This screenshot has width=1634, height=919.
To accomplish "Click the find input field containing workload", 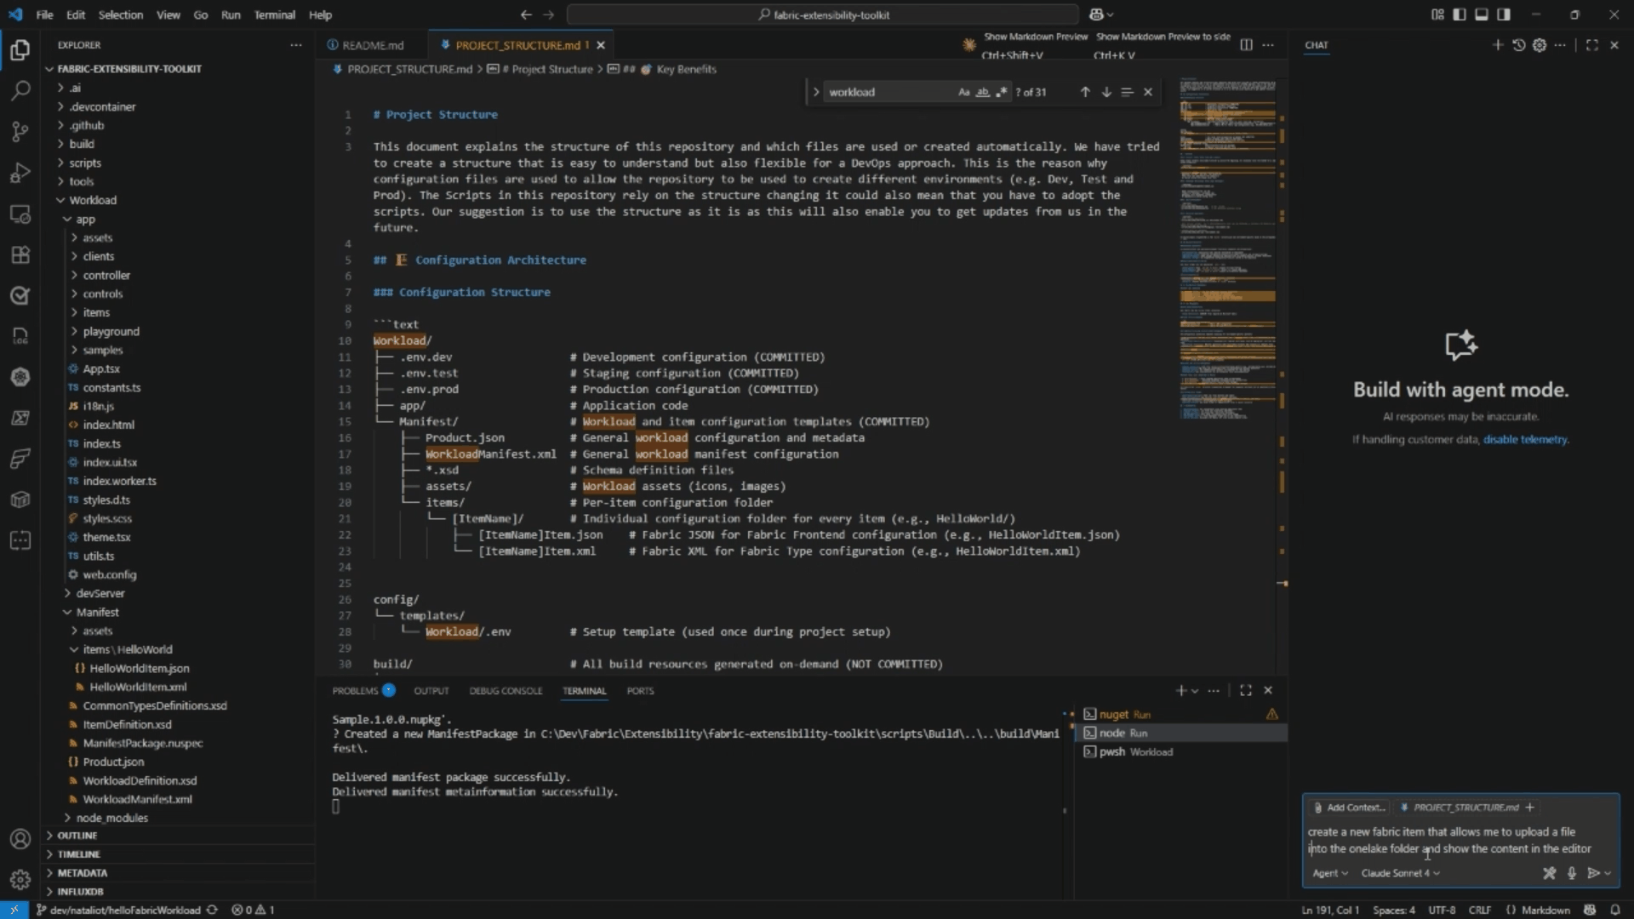I will click(x=885, y=92).
